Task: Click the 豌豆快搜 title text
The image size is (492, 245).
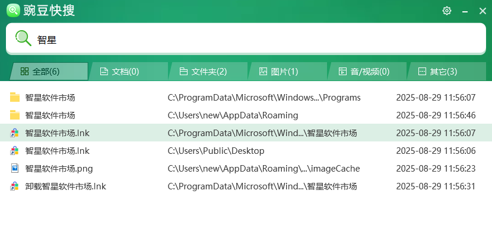Action: 49,10
